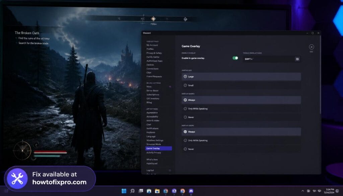This screenshot has height=196, width=343.
Task: Select Always under Display Users
Action: (241, 132)
